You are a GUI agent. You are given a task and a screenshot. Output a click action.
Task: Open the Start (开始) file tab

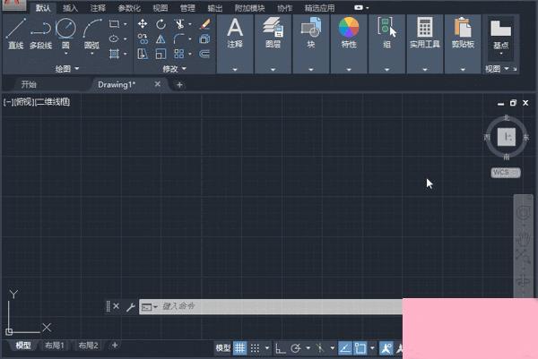pos(29,84)
